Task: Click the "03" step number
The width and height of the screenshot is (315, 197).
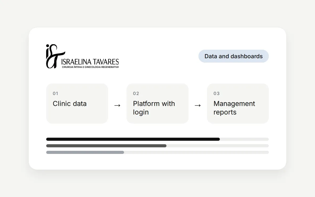Action: (217, 94)
